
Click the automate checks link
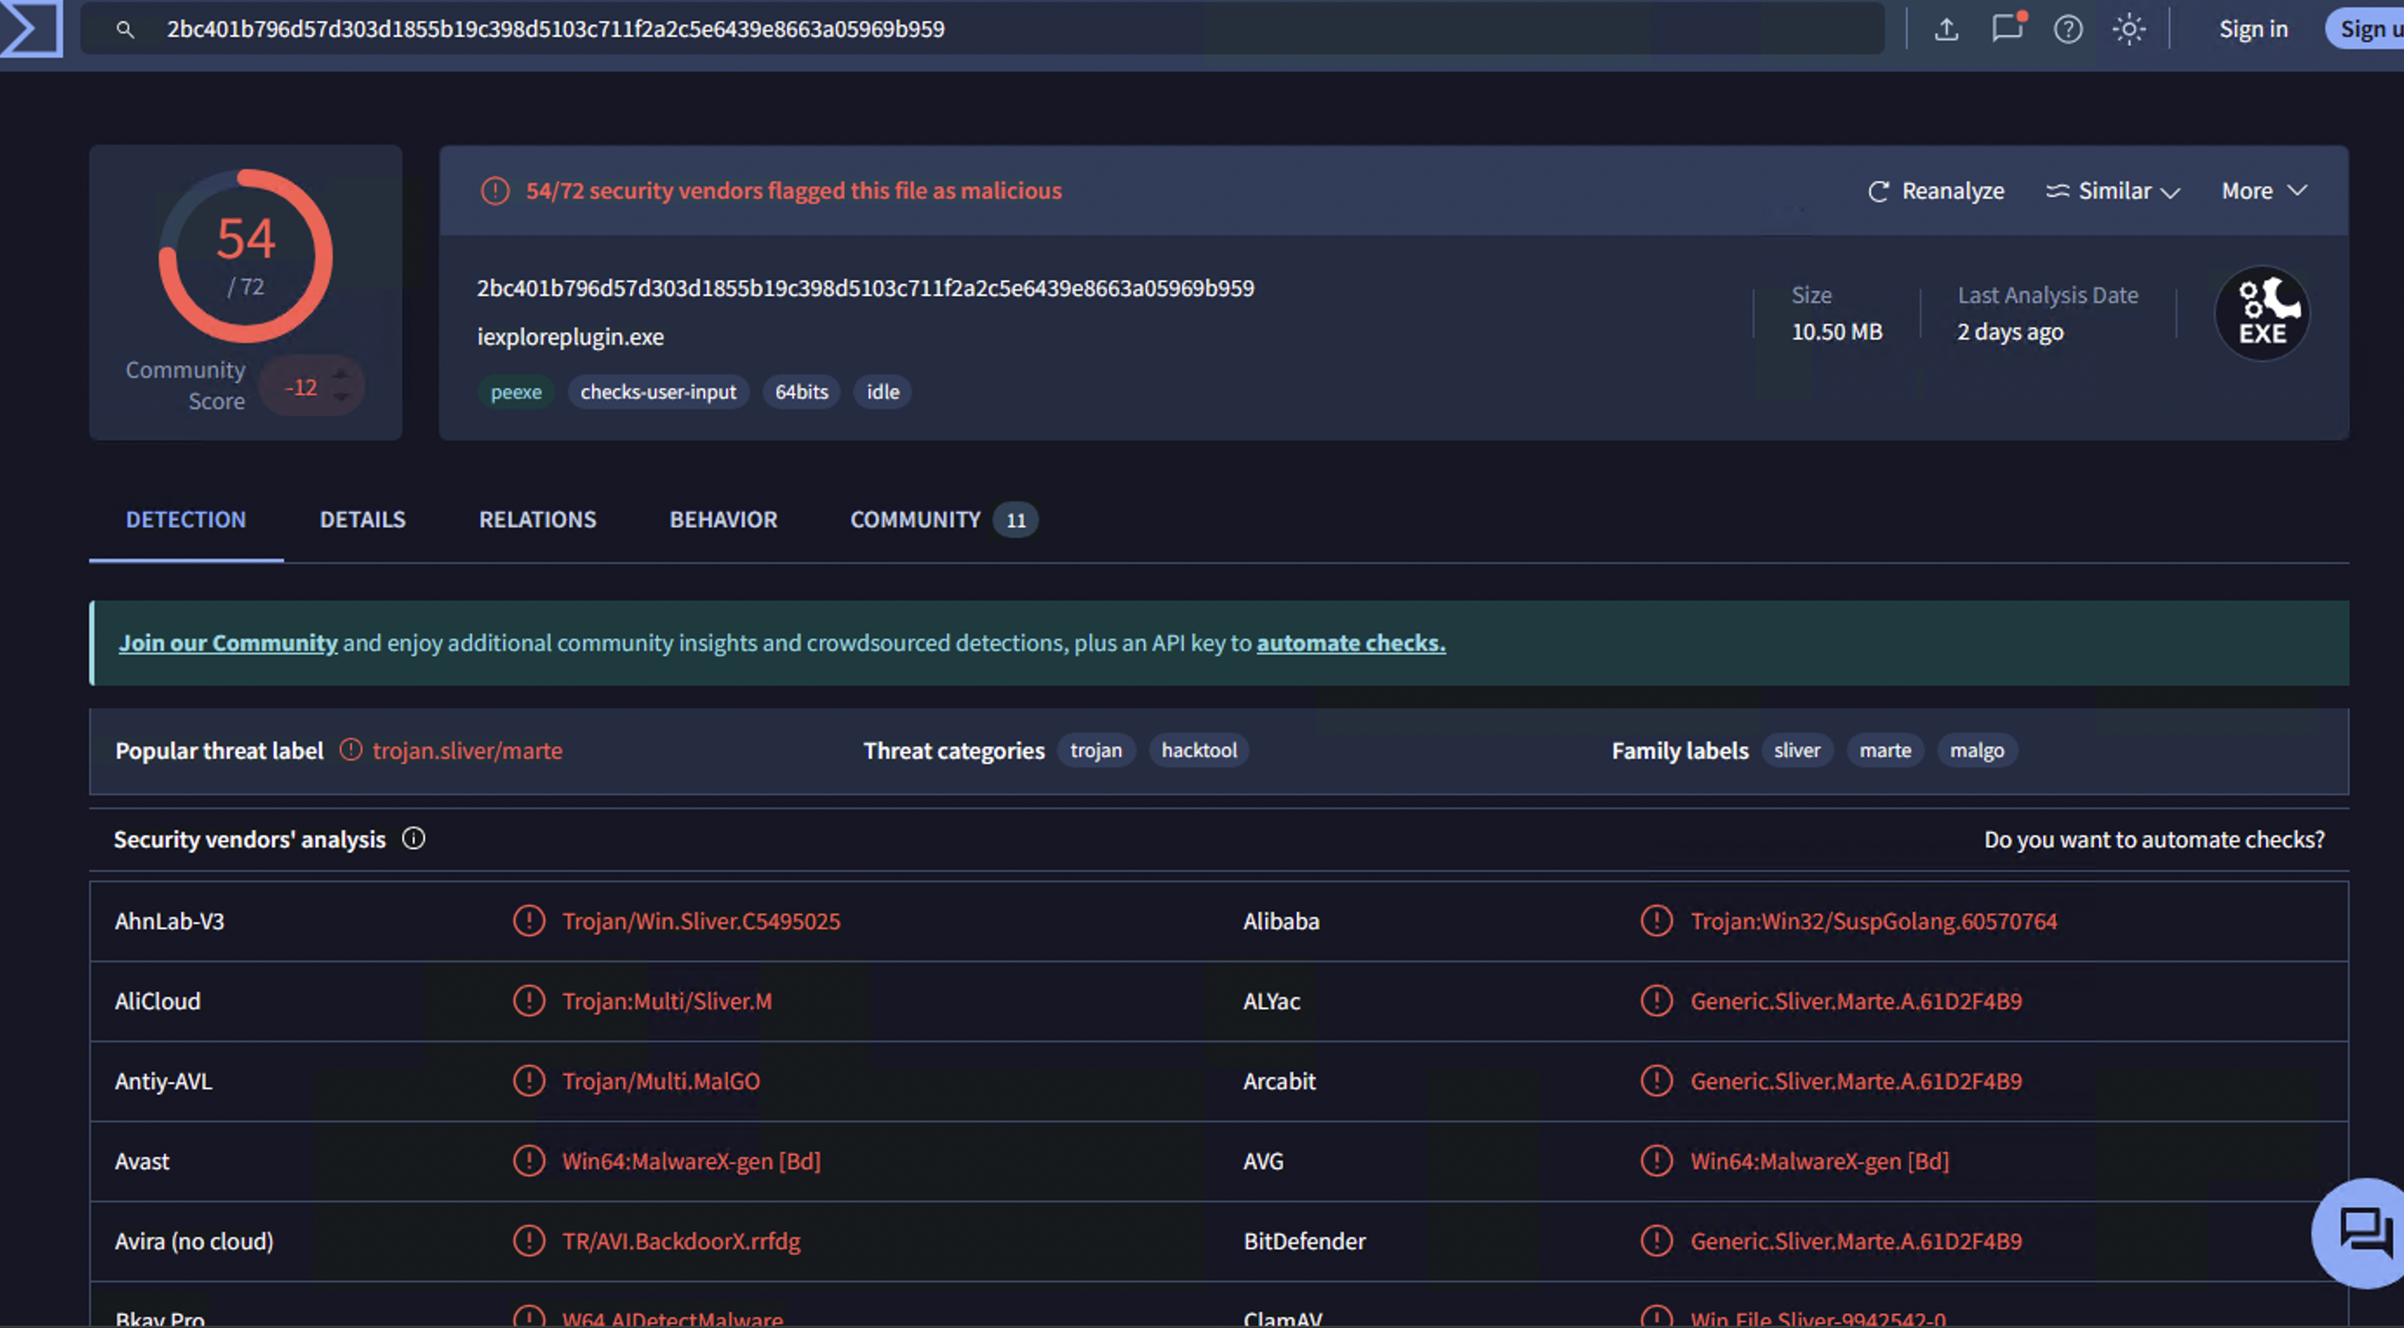(1350, 643)
